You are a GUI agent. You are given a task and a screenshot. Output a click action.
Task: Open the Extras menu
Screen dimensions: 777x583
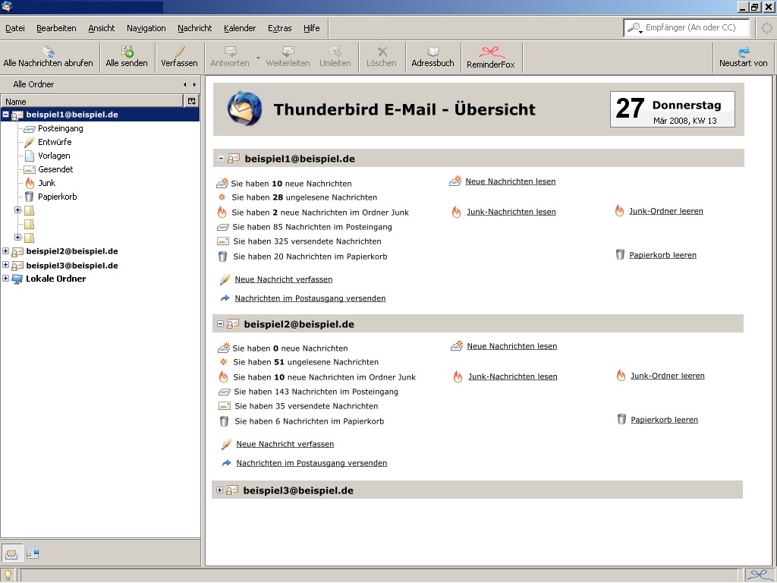tap(279, 28)
